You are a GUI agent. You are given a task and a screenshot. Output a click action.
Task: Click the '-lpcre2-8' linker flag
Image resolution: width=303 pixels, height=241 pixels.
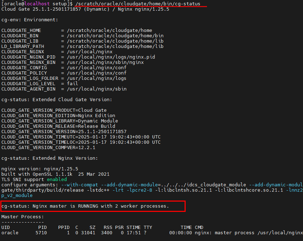tap(139, 190)
